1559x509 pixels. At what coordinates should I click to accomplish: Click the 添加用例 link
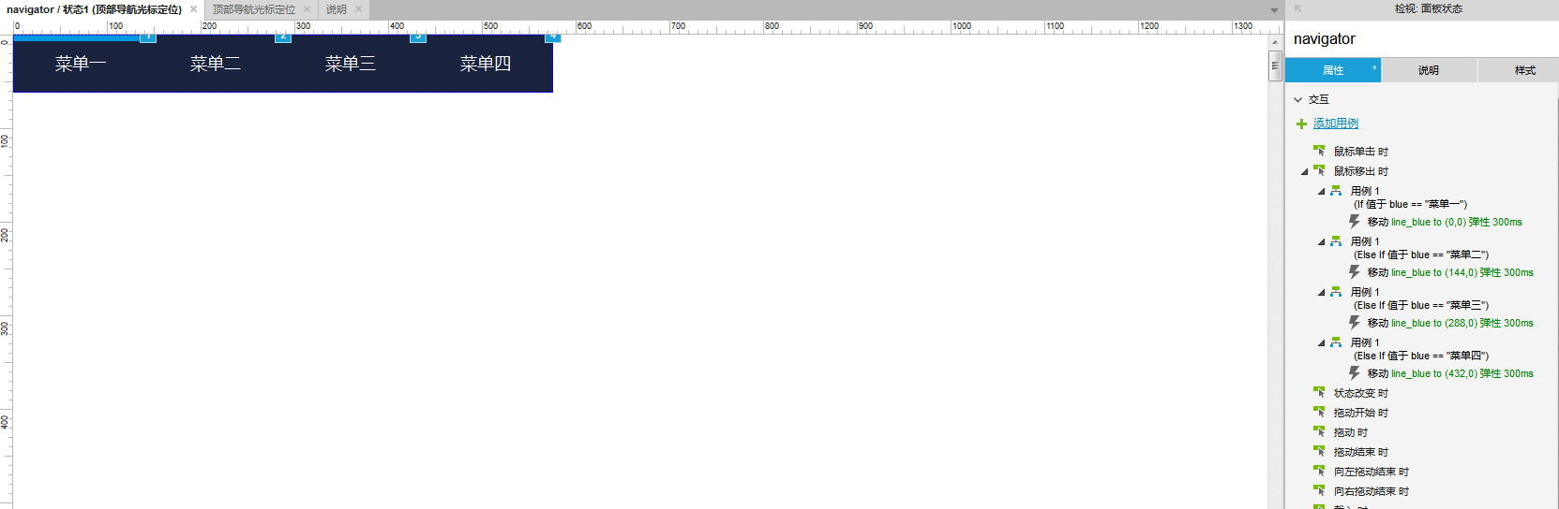pyautogui.click(x=1336, y=124)
